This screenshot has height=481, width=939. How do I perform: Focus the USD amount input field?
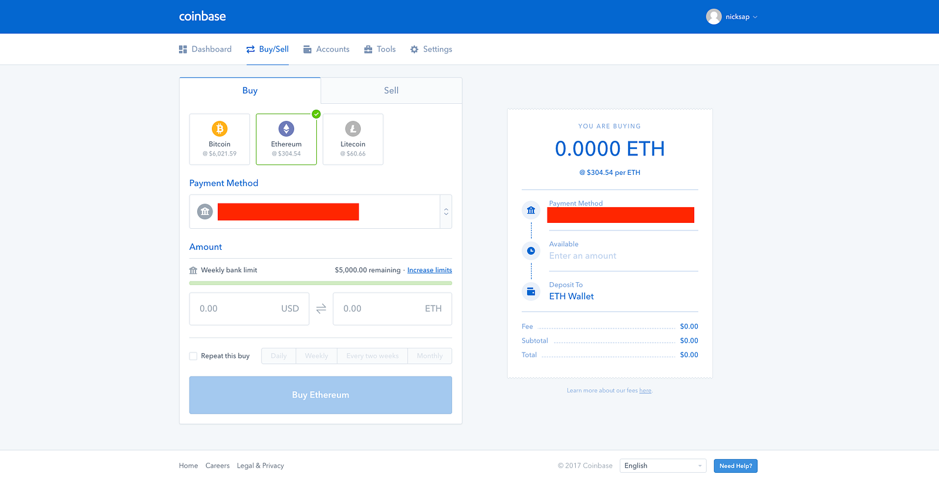pos(249,309)
